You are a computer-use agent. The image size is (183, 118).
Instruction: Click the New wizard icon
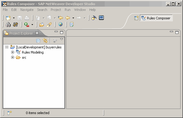click(x=8, y=18)
